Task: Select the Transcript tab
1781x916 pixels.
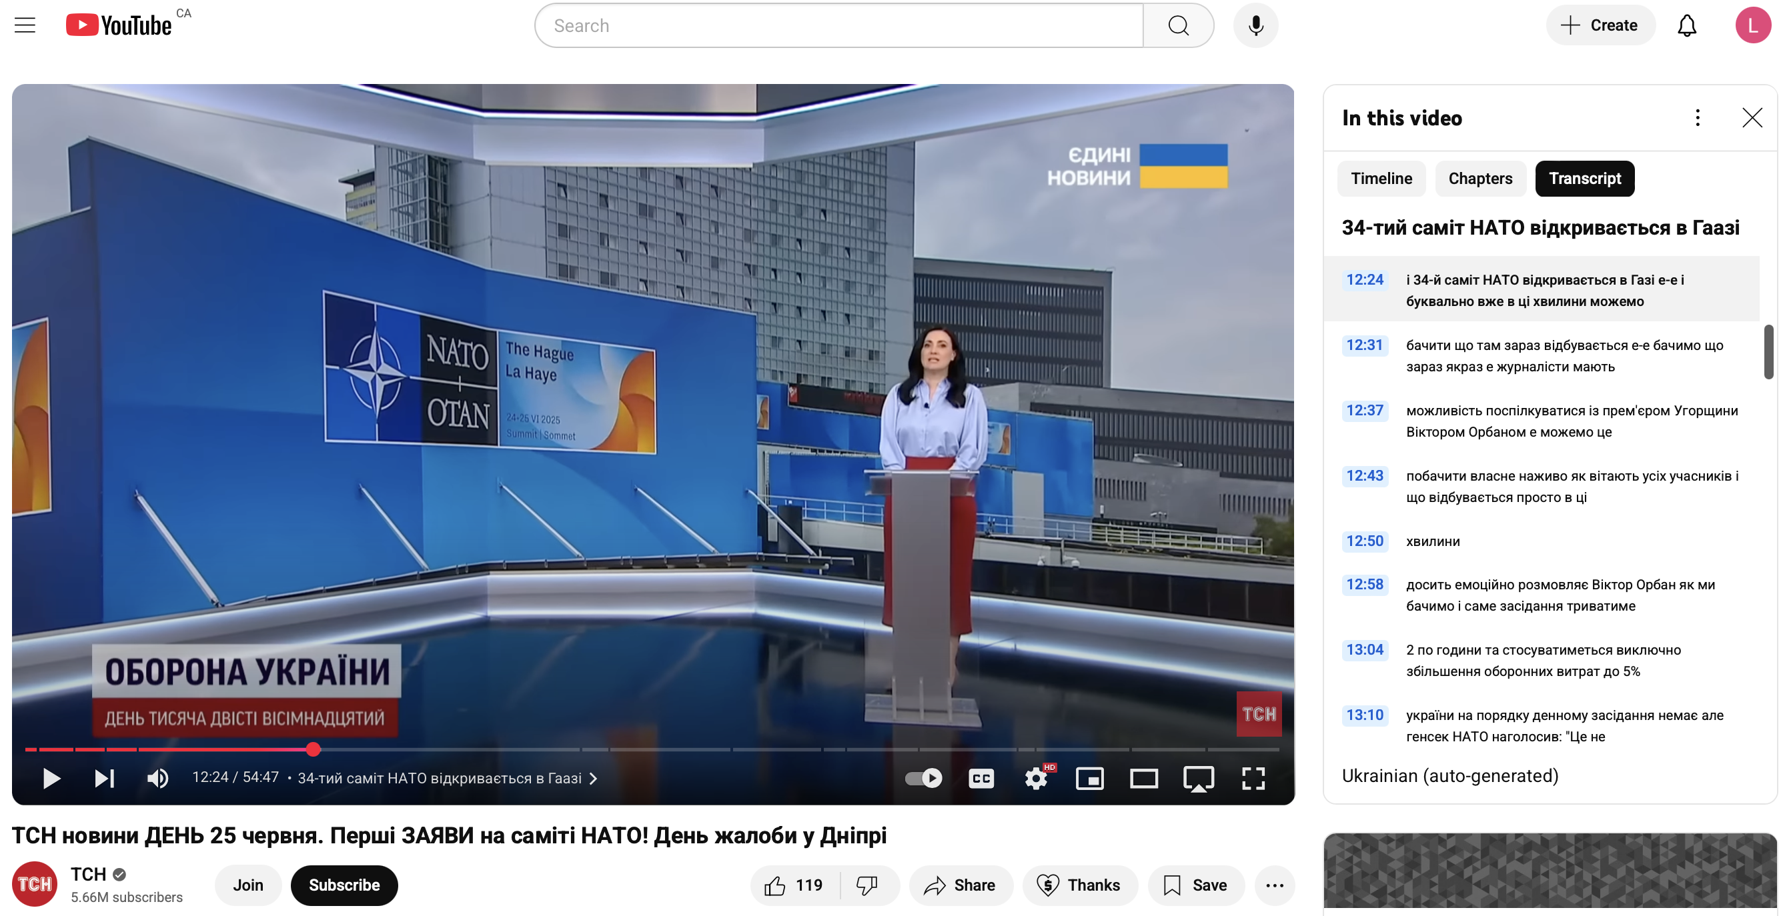Action: click(x=1585, y=179)
